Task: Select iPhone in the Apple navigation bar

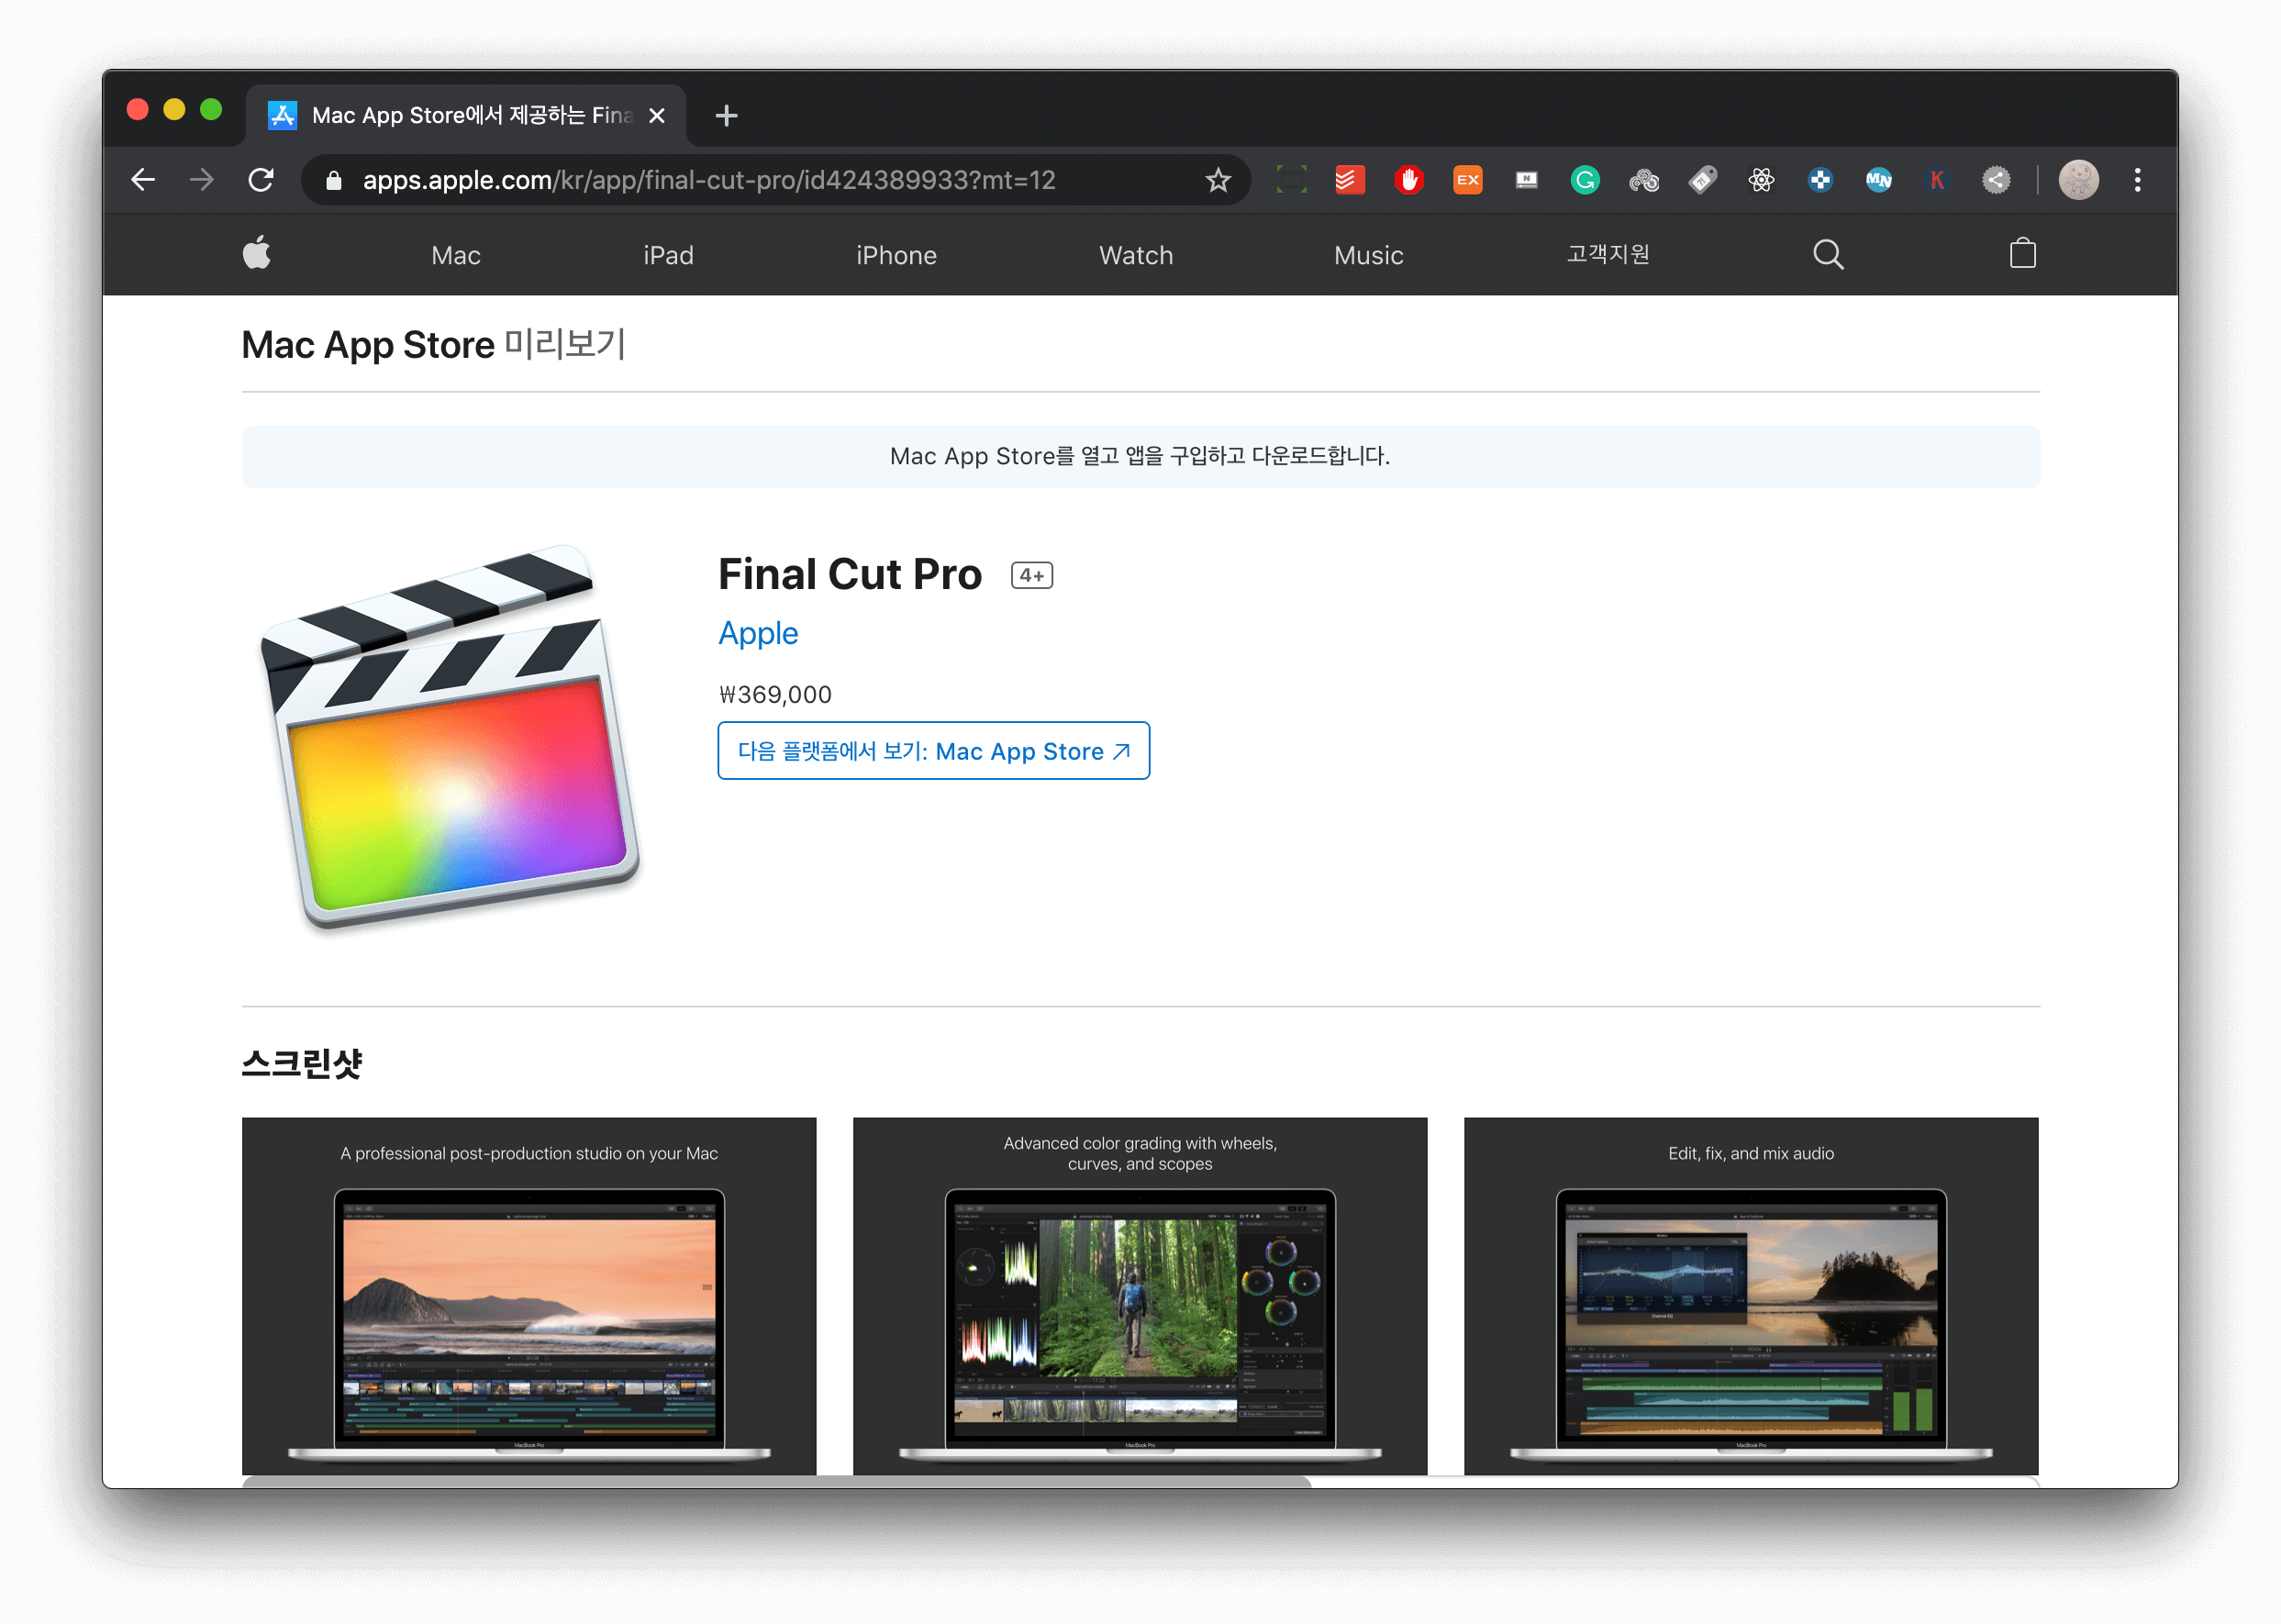Action: (x=896, y=256)
